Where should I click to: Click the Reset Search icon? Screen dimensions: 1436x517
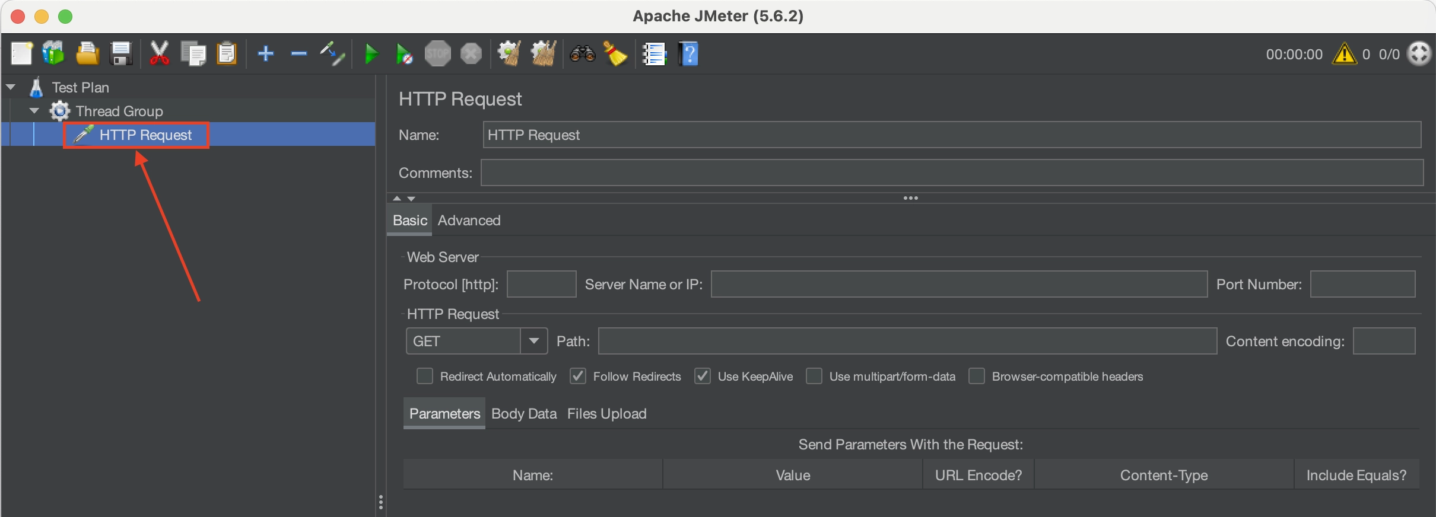(615, 54)
